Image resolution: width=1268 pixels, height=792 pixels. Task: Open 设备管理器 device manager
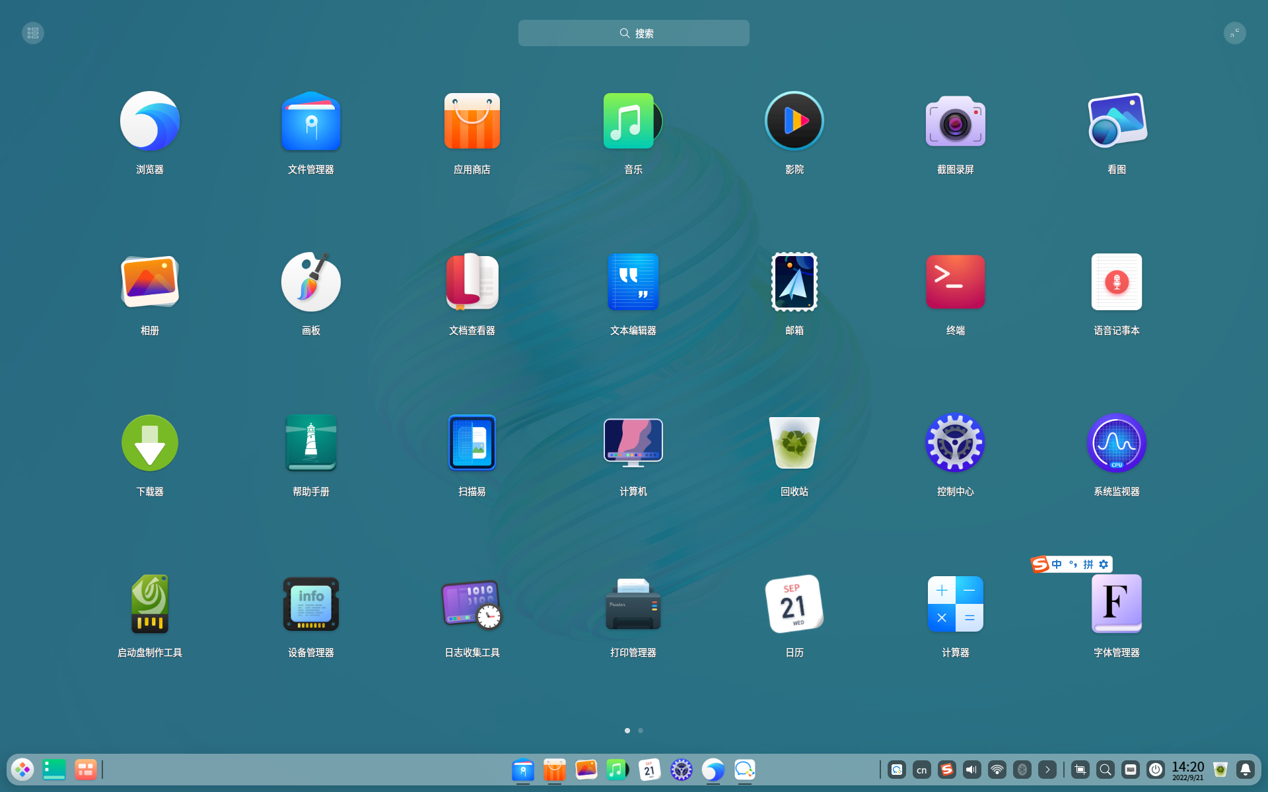tap(311, 604)
